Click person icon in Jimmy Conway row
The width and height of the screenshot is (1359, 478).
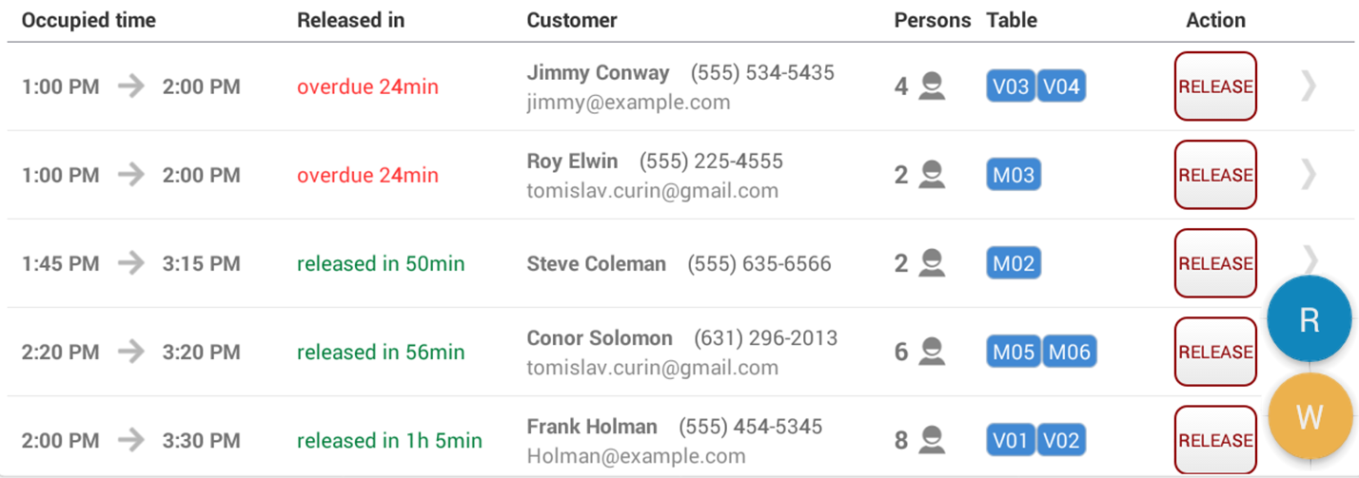tap(933, 86)
